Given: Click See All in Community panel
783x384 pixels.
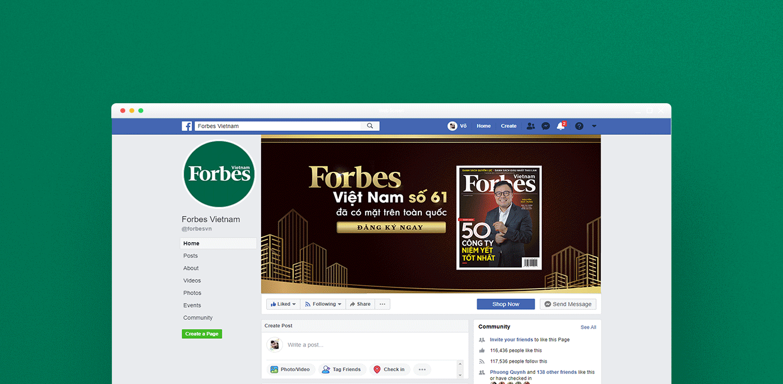Looking at the screenshot, I should [x=588, y=327].
